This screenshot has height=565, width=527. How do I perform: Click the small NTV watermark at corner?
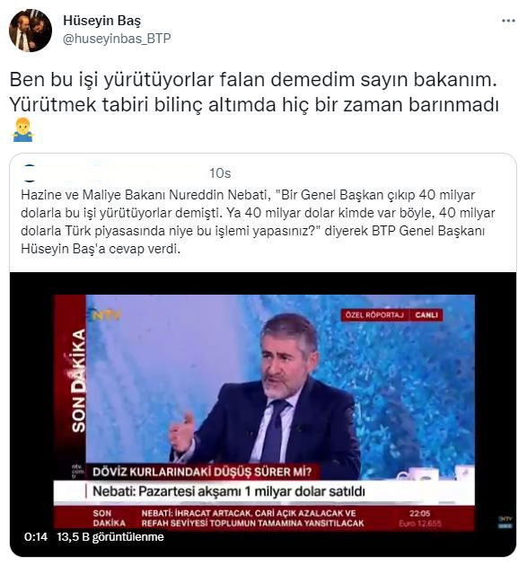pos(505,522)
